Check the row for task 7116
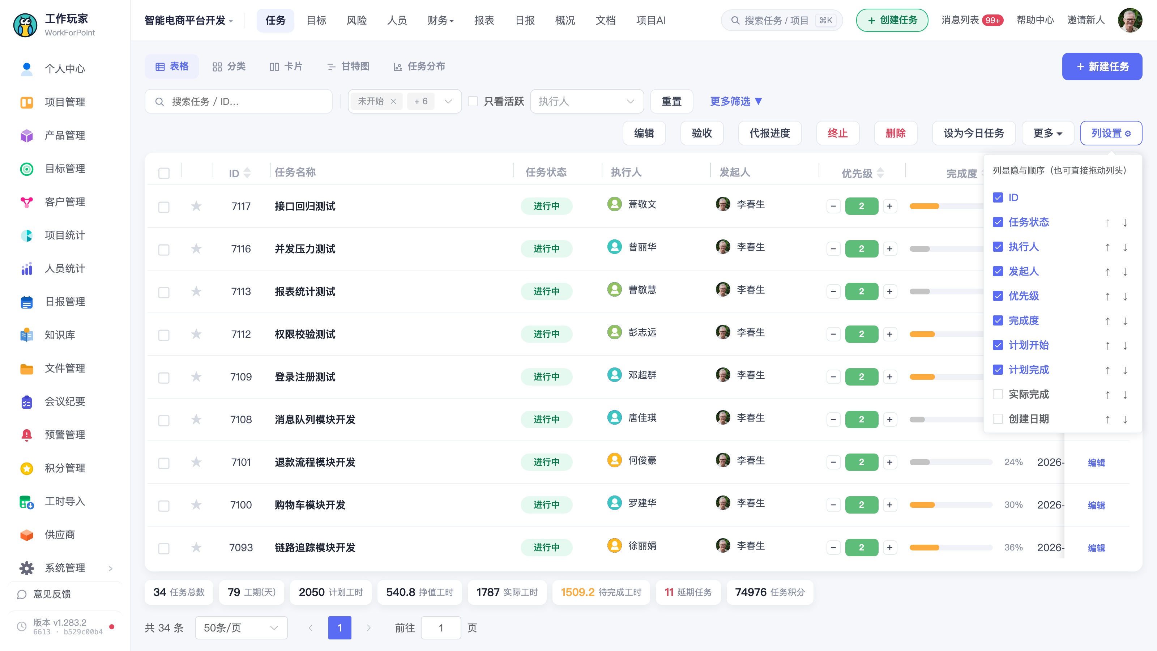Screen dimensions: 1157x651 coord(164,249)
